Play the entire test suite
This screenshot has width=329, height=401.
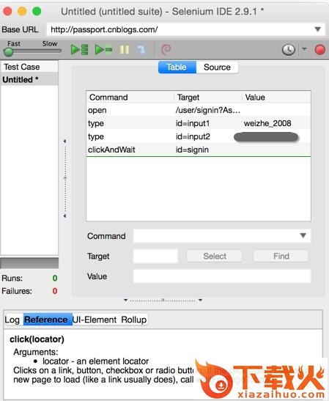click(79, 50)
